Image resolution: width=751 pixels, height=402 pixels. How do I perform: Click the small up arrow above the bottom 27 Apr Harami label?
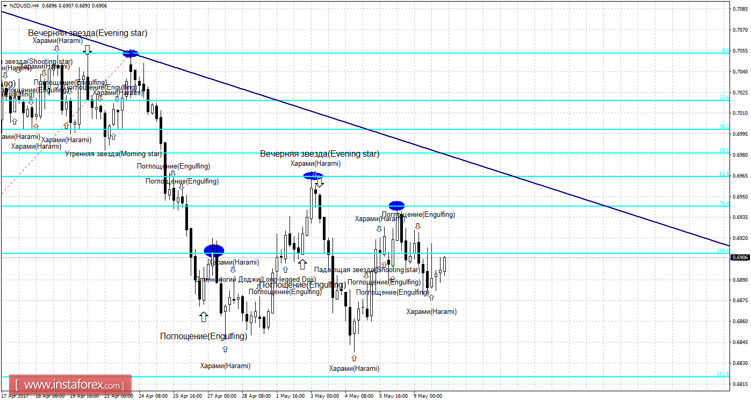(x=225, y=349)
